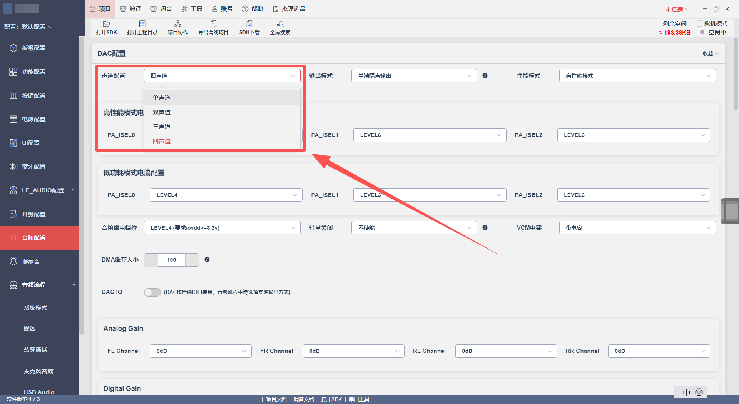
Task: Go to 功能配置 sidebar section
Action: point(39,72)
